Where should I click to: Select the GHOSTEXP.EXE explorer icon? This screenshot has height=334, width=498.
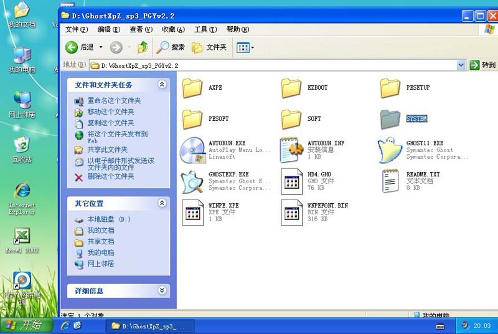tap(192, 181)
